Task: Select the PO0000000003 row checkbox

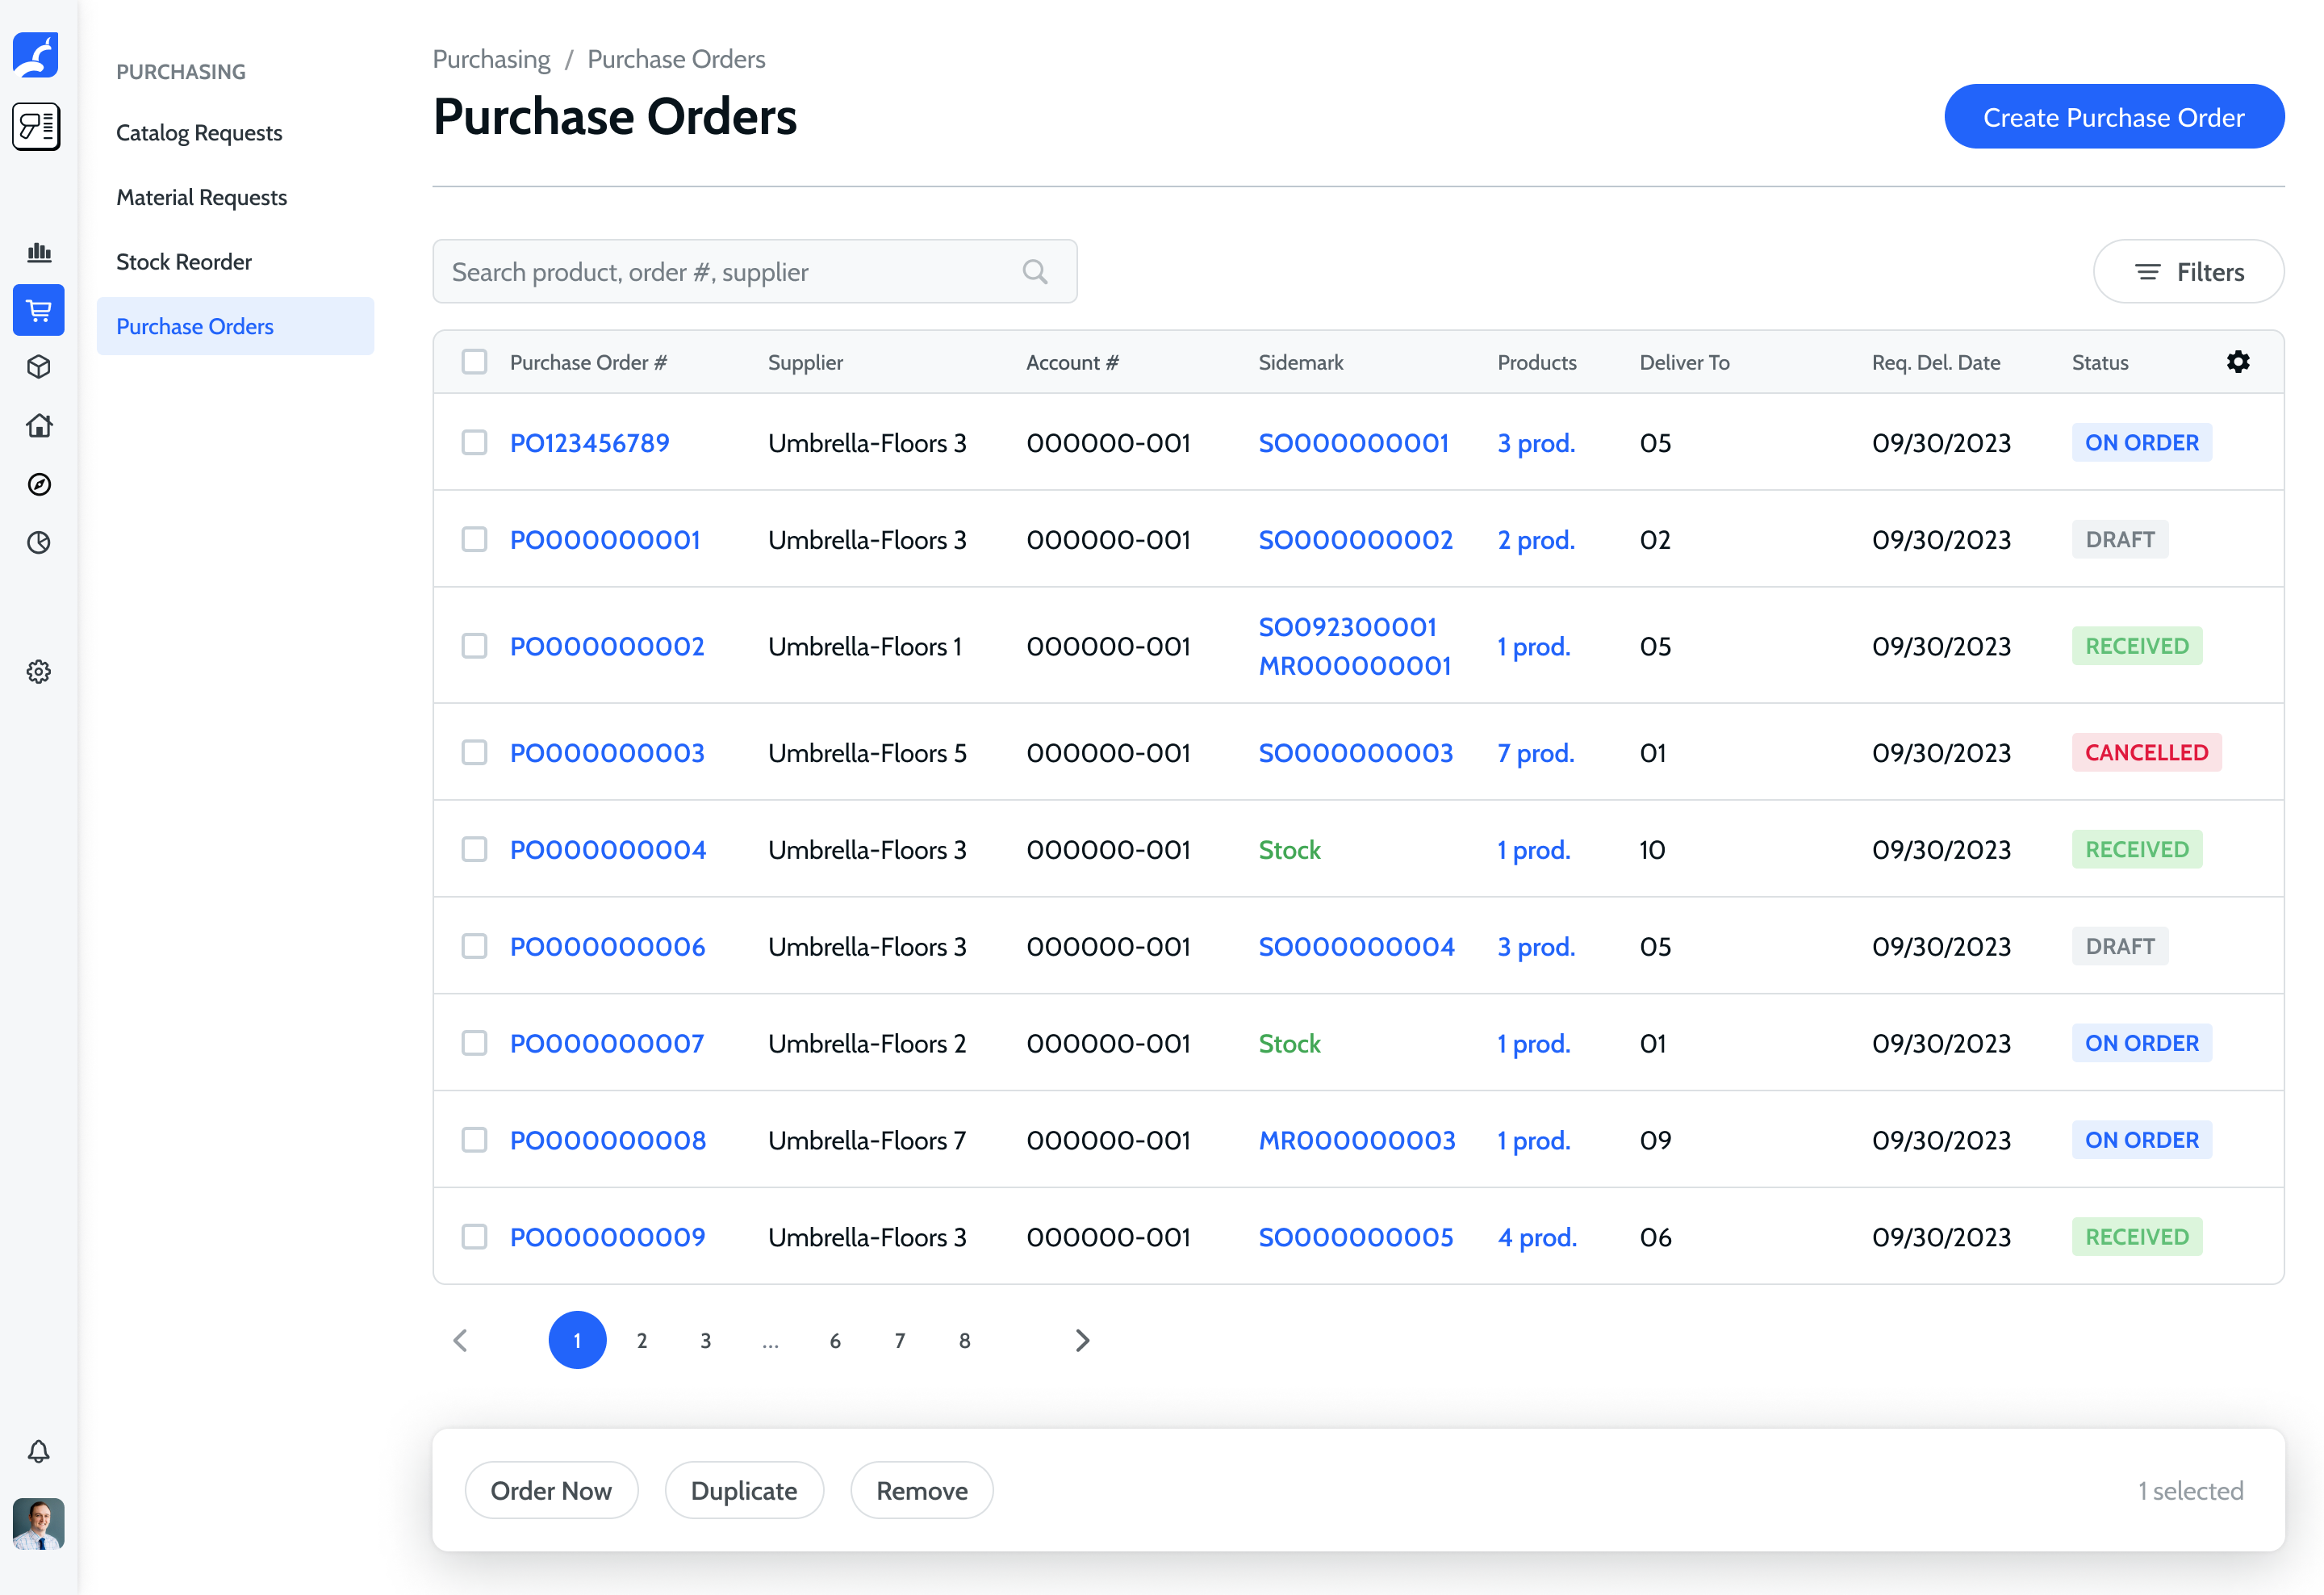Action: 474,753
